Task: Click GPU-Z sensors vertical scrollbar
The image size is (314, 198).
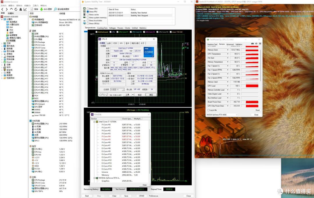Action: pos(260,65)
